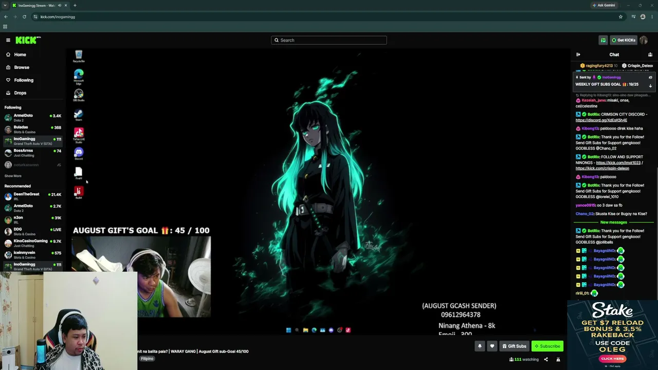Toggle the stream notification bell
This screenshot has width=658, height=370.
tap(480, 346)
